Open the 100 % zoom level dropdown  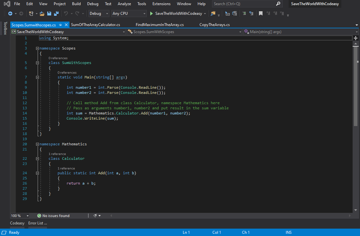(x=20, y=216)
